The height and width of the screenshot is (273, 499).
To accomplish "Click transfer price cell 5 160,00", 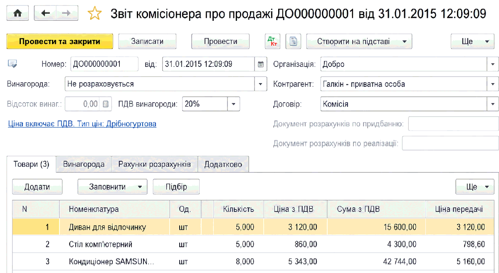I will tap(459, 262).
